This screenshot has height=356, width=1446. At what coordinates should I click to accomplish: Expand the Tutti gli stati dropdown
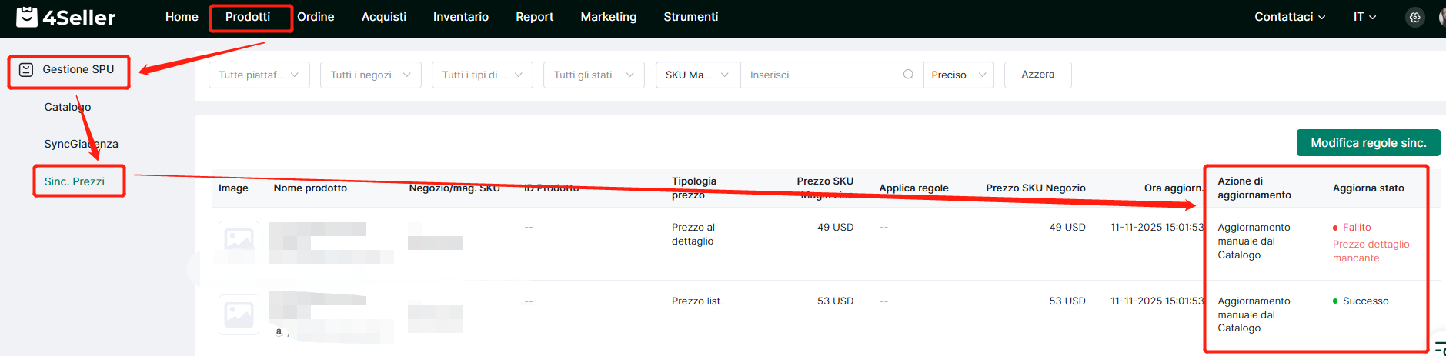593,75
